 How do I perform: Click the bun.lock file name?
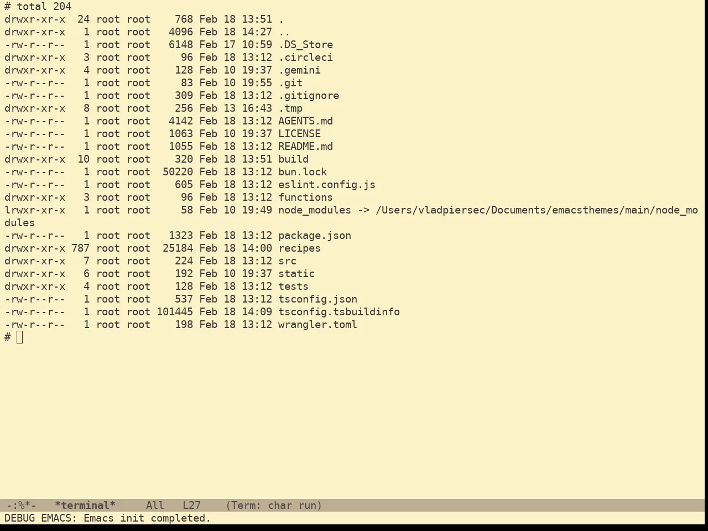coord(303,172)
